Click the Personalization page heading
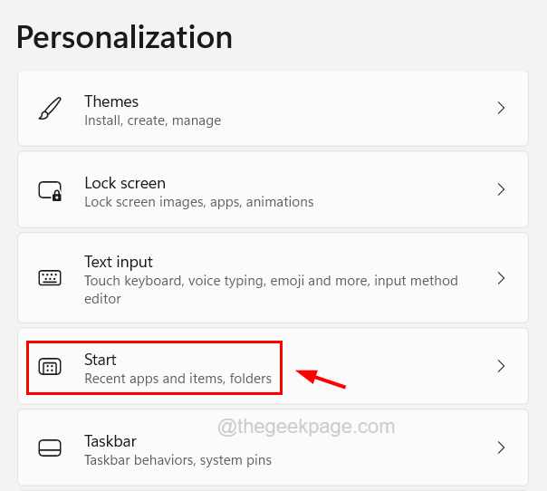 click(124, 37)
